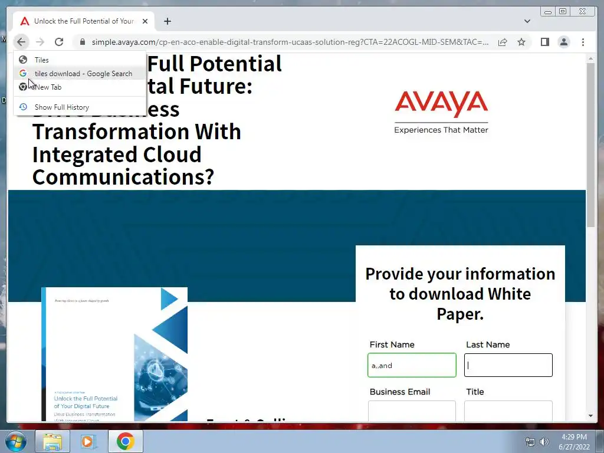Viewport: 604px width, 453px height.
Task: Click the volume speaker tray icon
Action: coord(544,442)
